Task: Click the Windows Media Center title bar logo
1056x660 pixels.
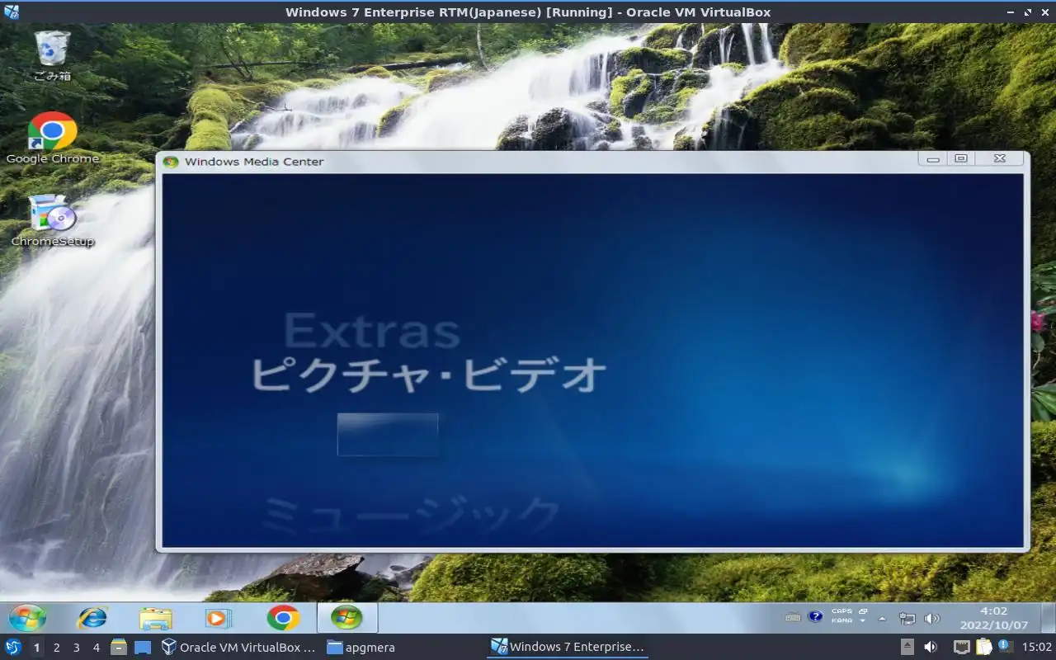Action: tap(171, 162)
